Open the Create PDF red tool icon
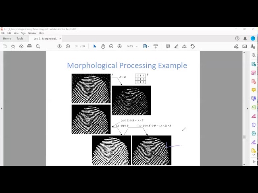 coord(254,81)
